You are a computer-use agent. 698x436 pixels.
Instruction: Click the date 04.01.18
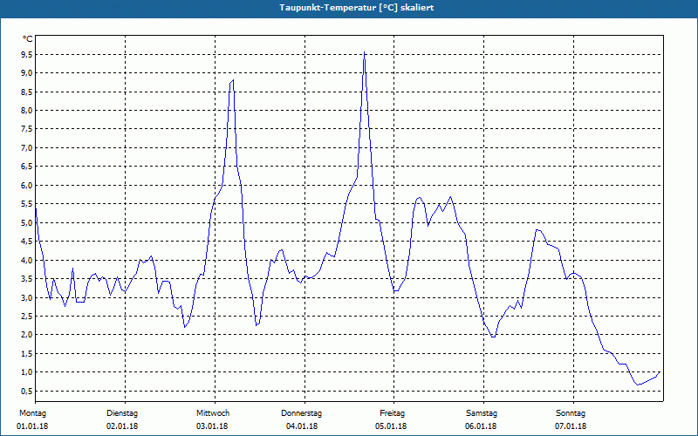(x=302, y=426)
